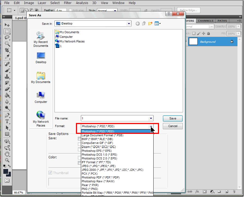Open My Recent Documents shortcut
The height and width of the screenshot is (197, 244).
pyautogui.click(x=41, y=39)
